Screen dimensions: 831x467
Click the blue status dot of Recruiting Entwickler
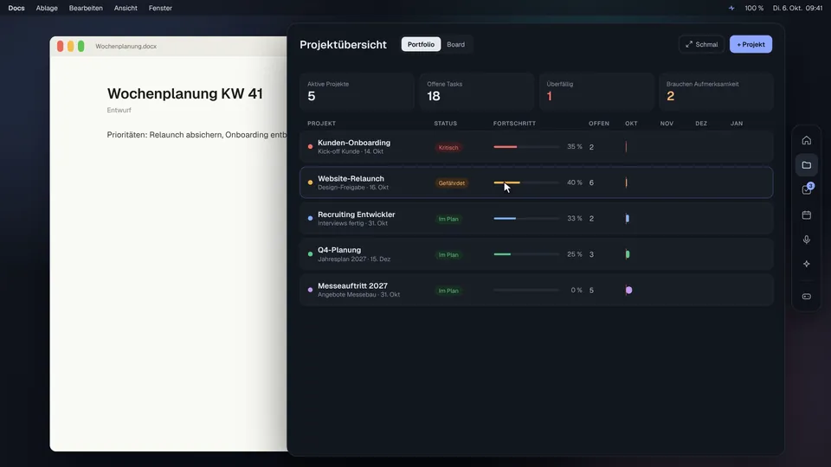[310, 218]
